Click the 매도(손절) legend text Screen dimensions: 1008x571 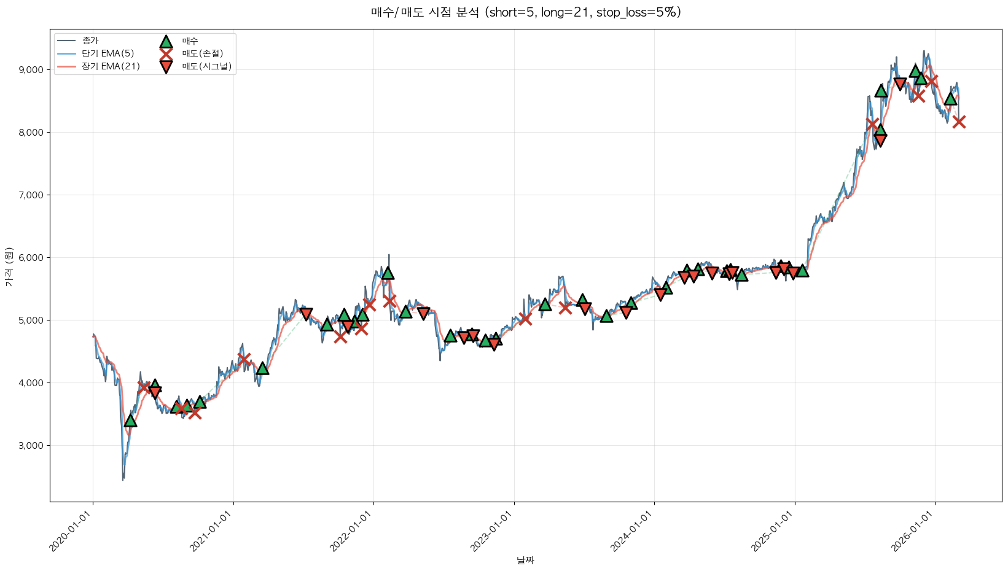(203, 54)
